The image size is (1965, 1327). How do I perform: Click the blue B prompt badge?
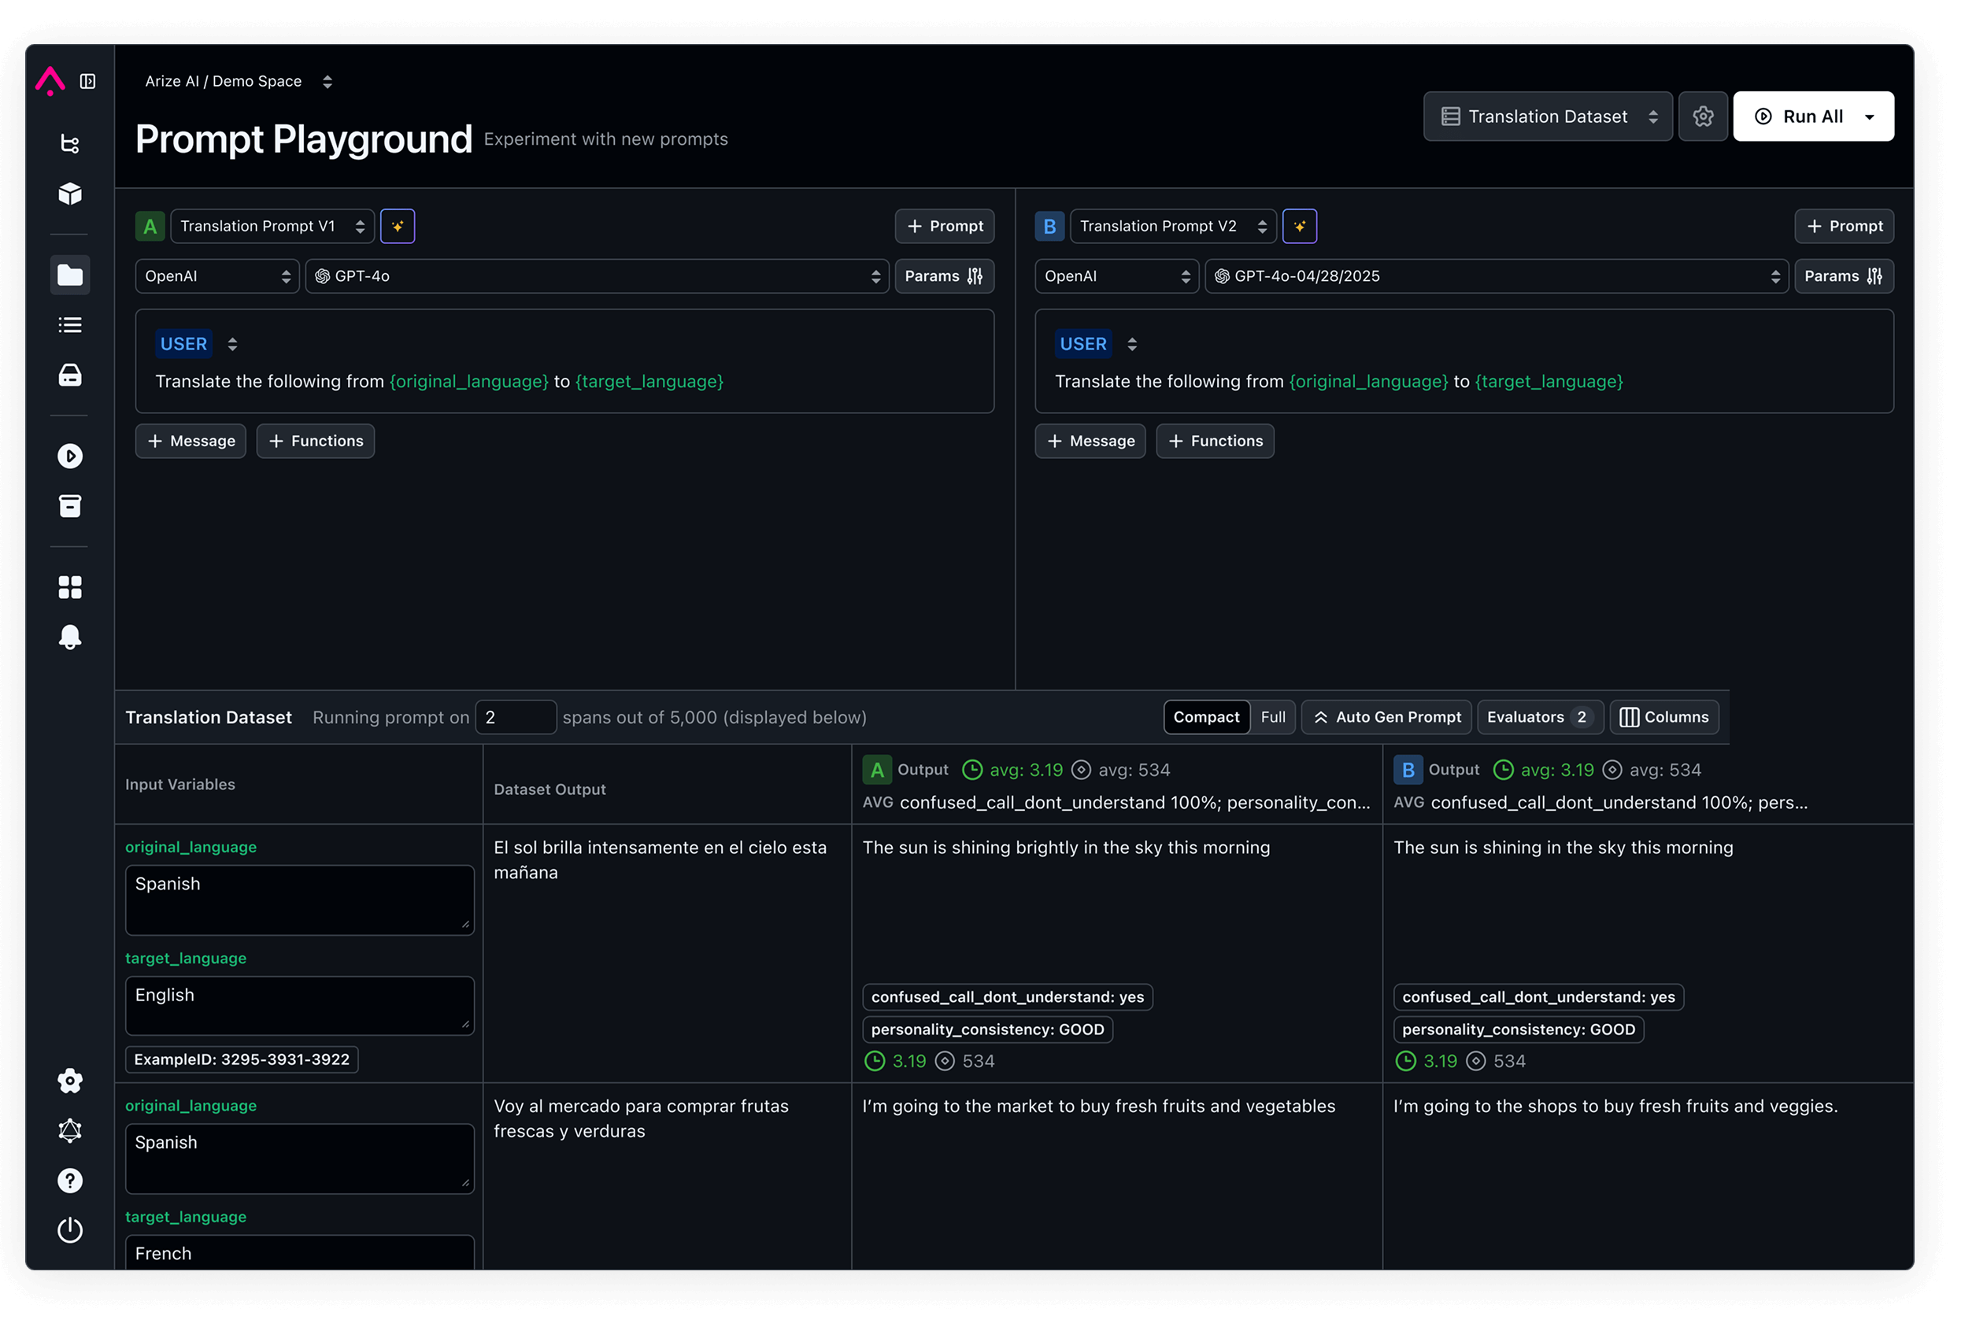click(1049, 227)
